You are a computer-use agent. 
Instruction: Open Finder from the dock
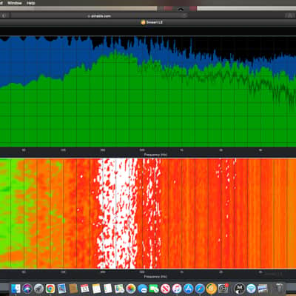(16, 288)
